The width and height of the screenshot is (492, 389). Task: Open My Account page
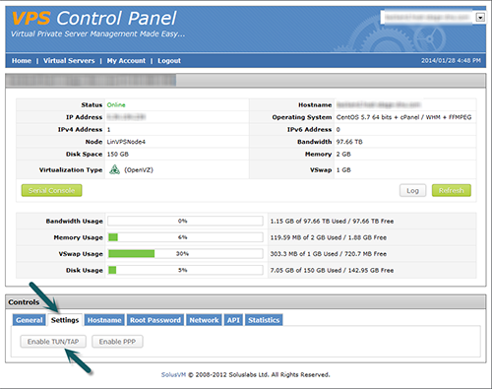[126, 61]
